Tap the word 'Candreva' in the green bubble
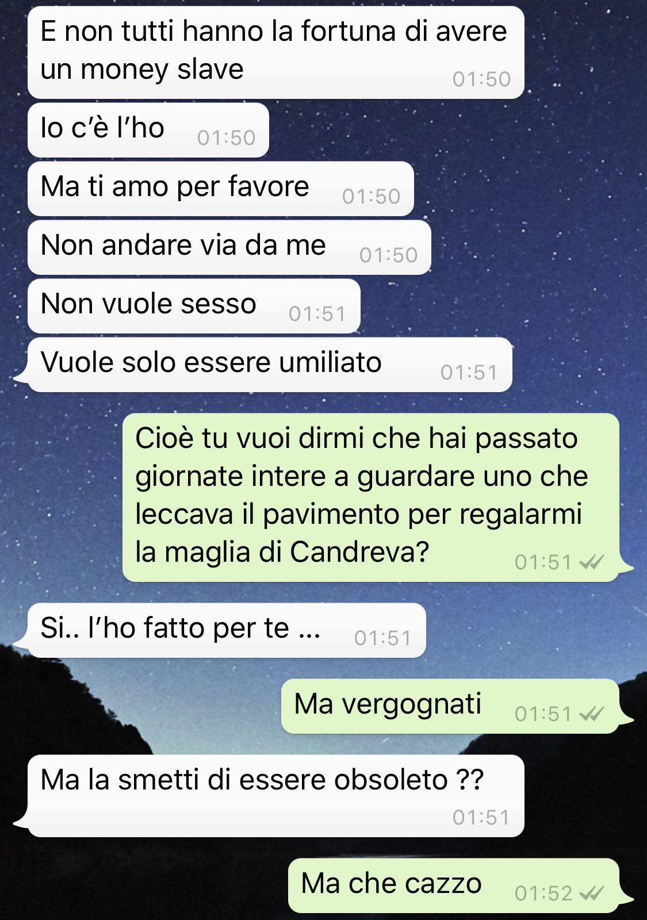Image resolution: width=647 pixels, height=920 pixels. (359, 552)
